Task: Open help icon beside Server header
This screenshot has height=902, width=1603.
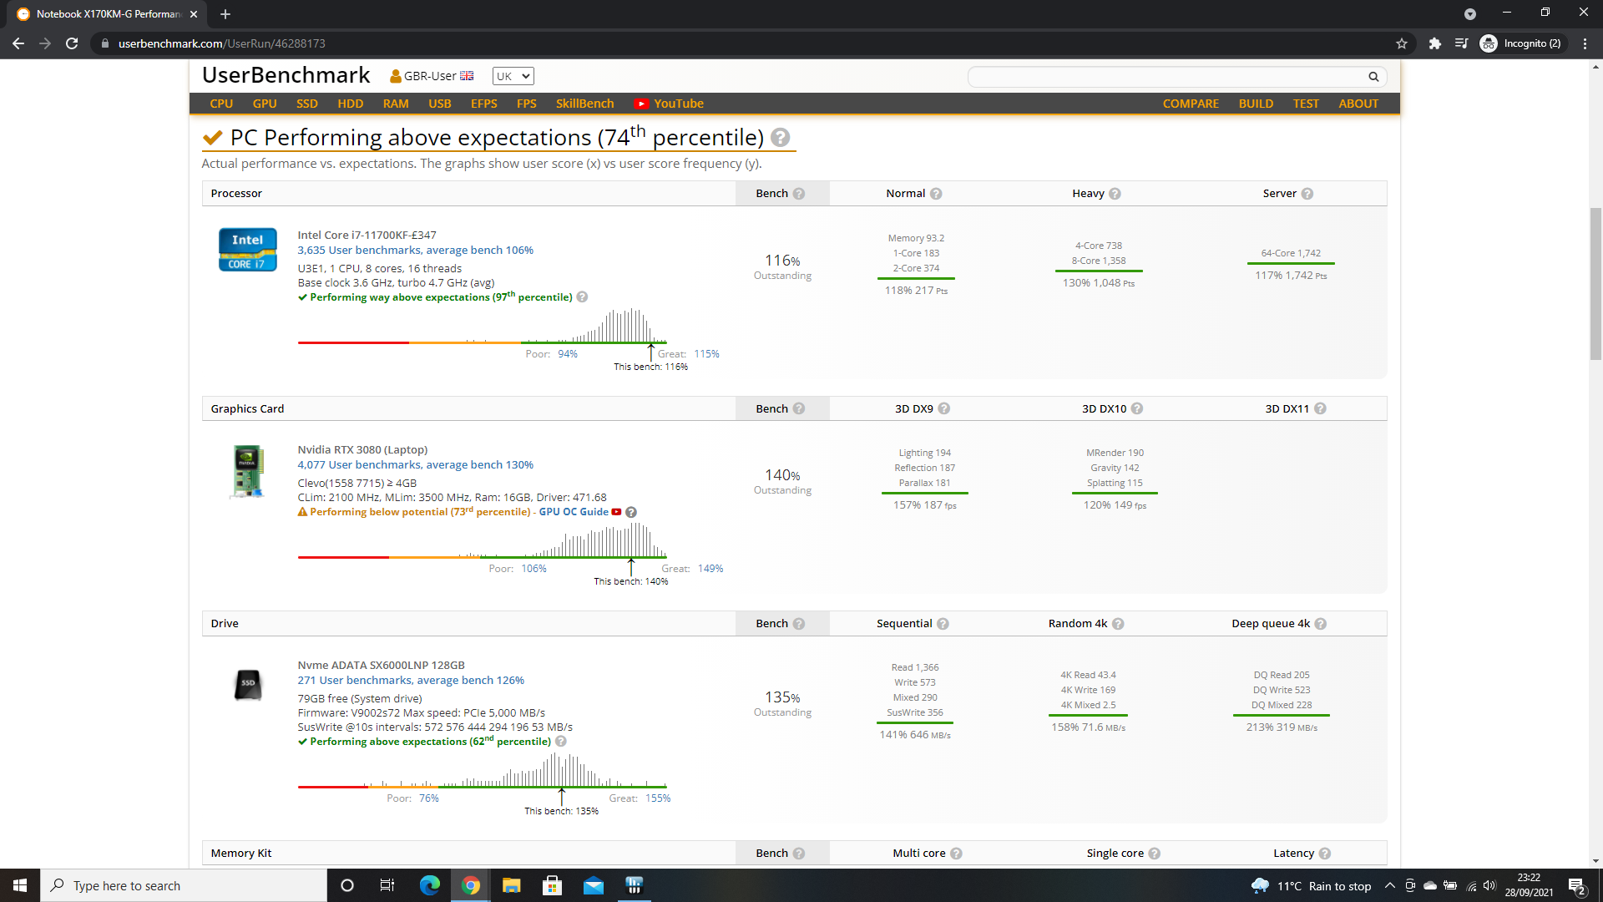Action: tap(1307, 194)
